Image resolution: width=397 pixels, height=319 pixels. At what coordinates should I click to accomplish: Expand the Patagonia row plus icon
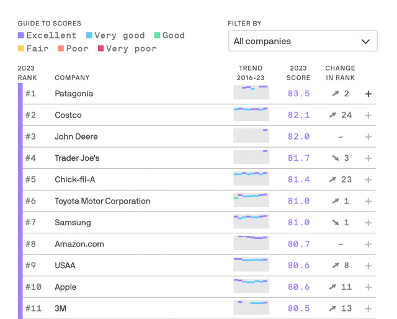pyautogui.click(x=368, y=94)
